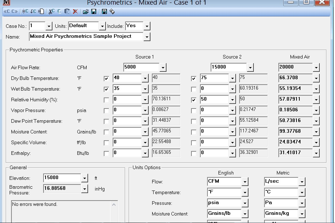
Task: Save the project with the floppy disk icon
Action: (x=94, y=11)
